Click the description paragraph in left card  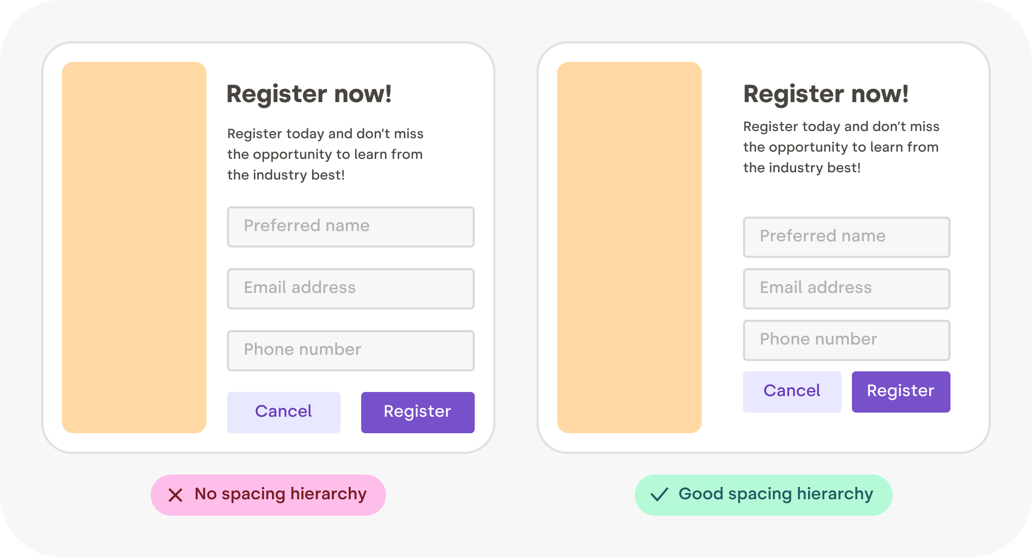pos(325,154)
